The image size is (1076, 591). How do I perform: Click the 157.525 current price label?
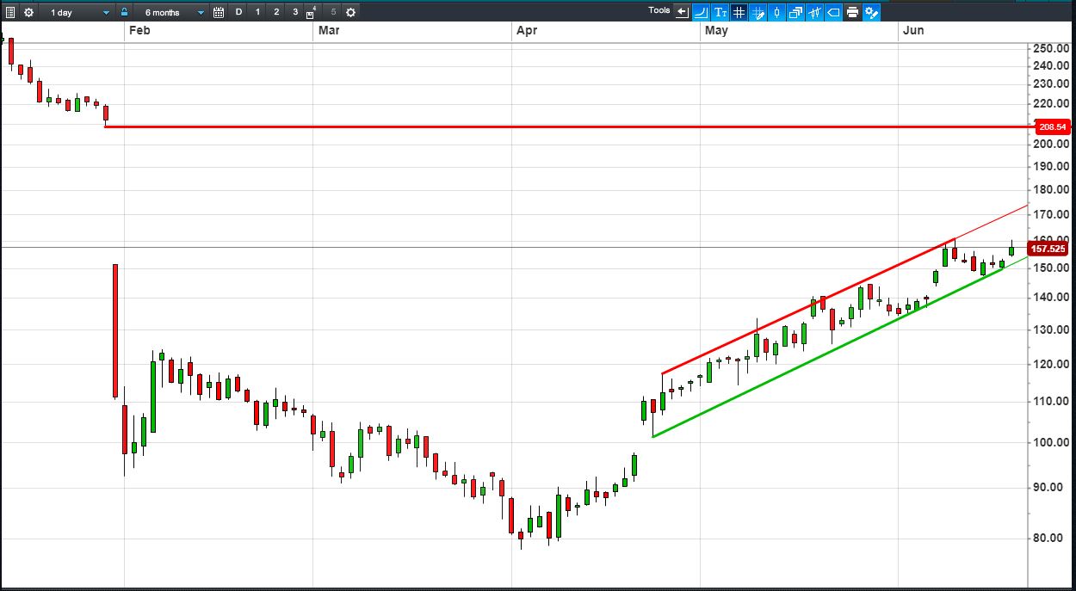coord(1048,249)
